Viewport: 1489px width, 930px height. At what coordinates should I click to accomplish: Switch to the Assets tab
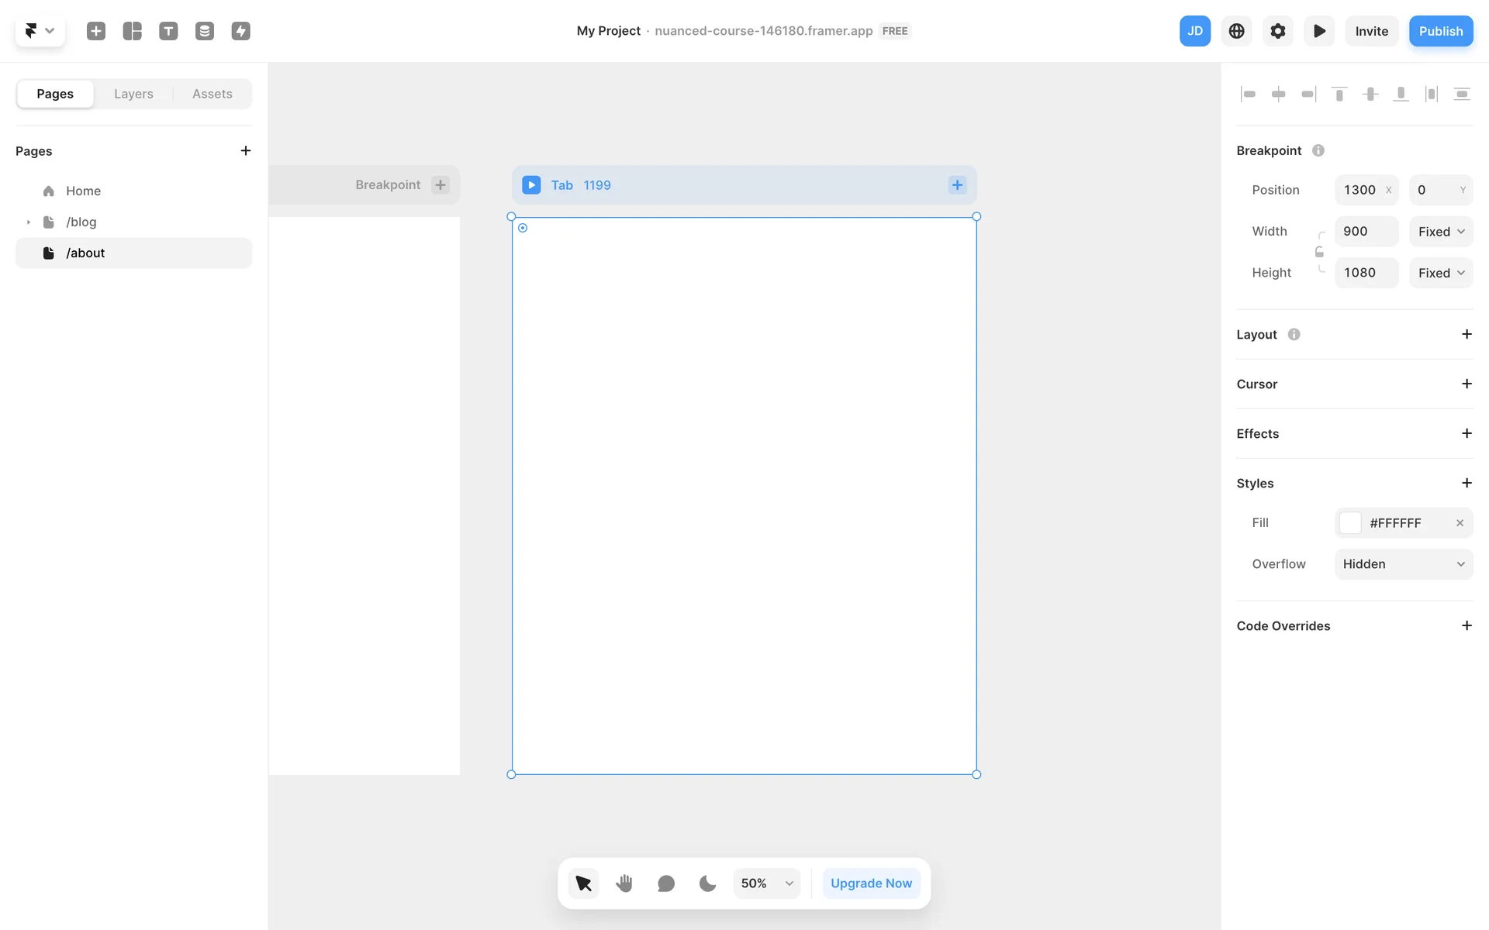212,94
